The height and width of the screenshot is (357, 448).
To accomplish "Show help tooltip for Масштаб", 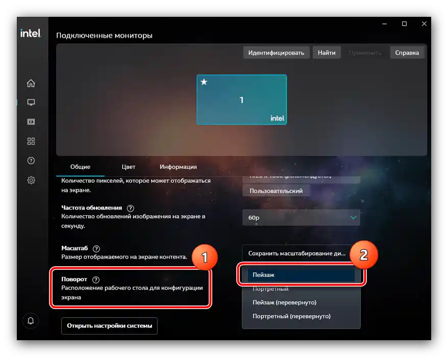I will (x=96, y=248).
